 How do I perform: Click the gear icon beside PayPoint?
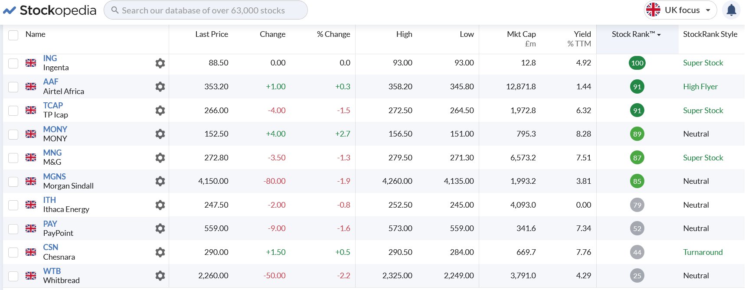(160, 228)
